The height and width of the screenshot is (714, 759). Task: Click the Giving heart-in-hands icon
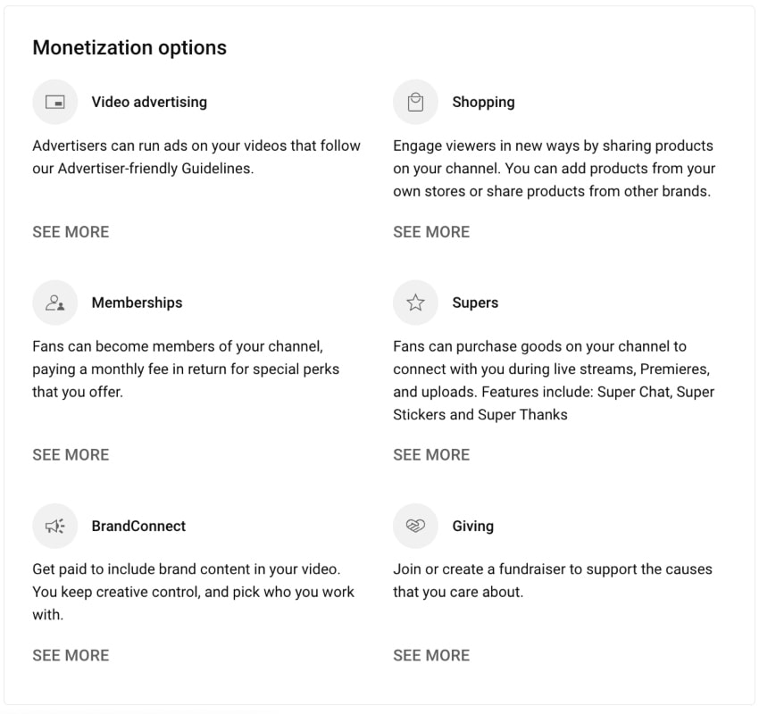tap(414, 526)
